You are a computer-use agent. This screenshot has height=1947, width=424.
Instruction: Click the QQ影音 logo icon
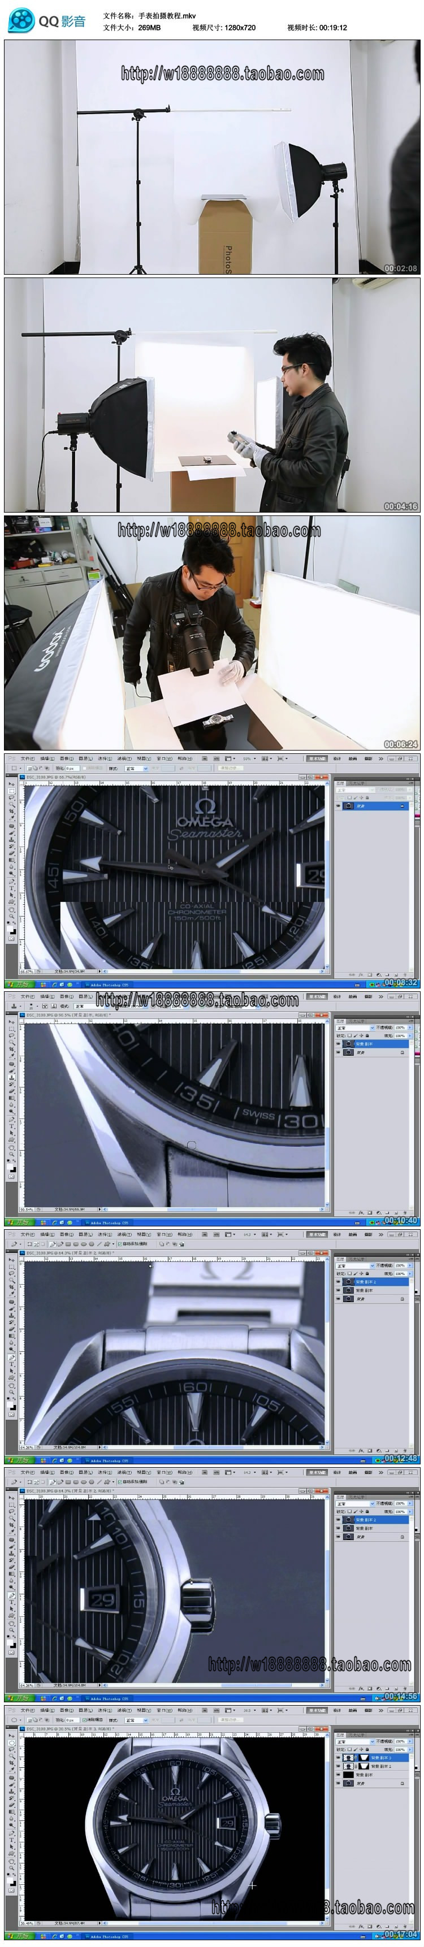(21, 20)
